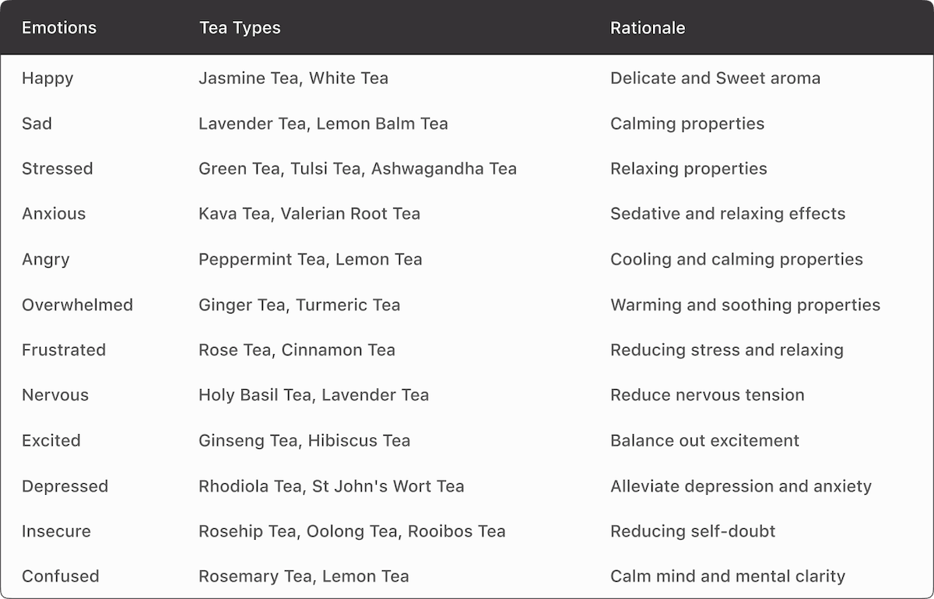Select the cell listing Ashwagandha Tea
The height and width of the screenshot is (599, 934).
point(357,168)
